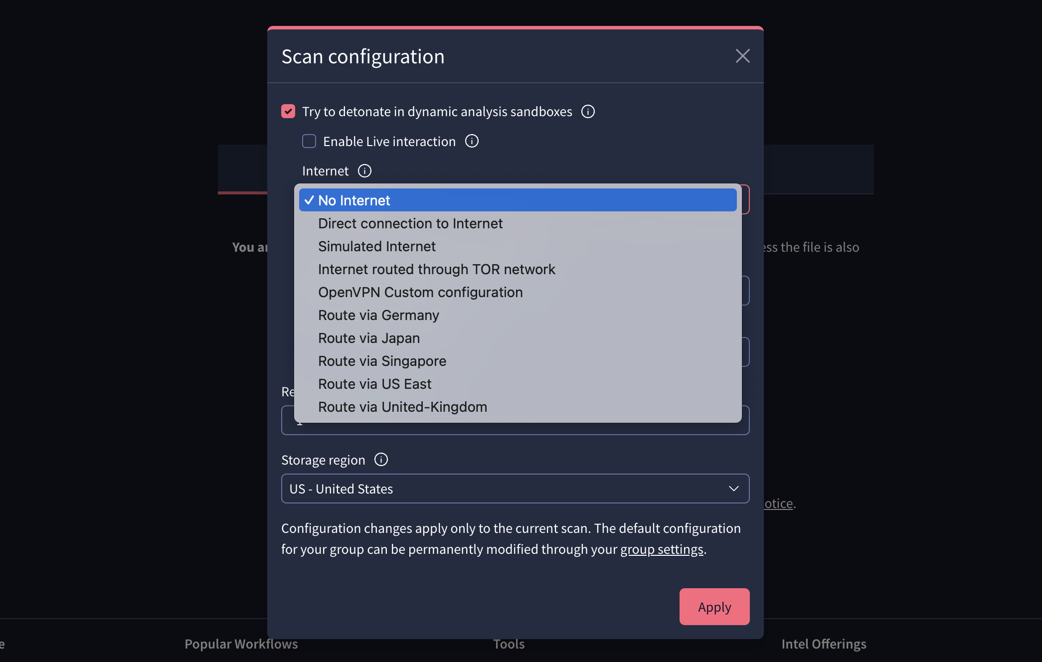
Task: Click chevron arrow on US - United States field
Action: (x=733, y=489)
